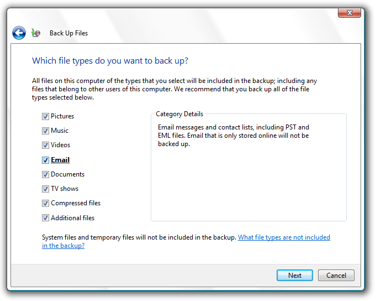The width and height of the screenshot is (376, 301).
Task: Click the blue back arrow button
Action: [19, 33]
